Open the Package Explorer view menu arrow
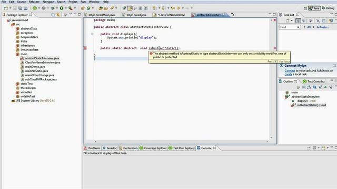 click(x=70, y=14)
